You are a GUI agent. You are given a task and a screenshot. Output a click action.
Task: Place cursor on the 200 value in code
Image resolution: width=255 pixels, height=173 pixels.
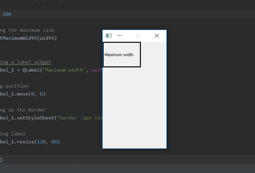(x=7, y=14)
